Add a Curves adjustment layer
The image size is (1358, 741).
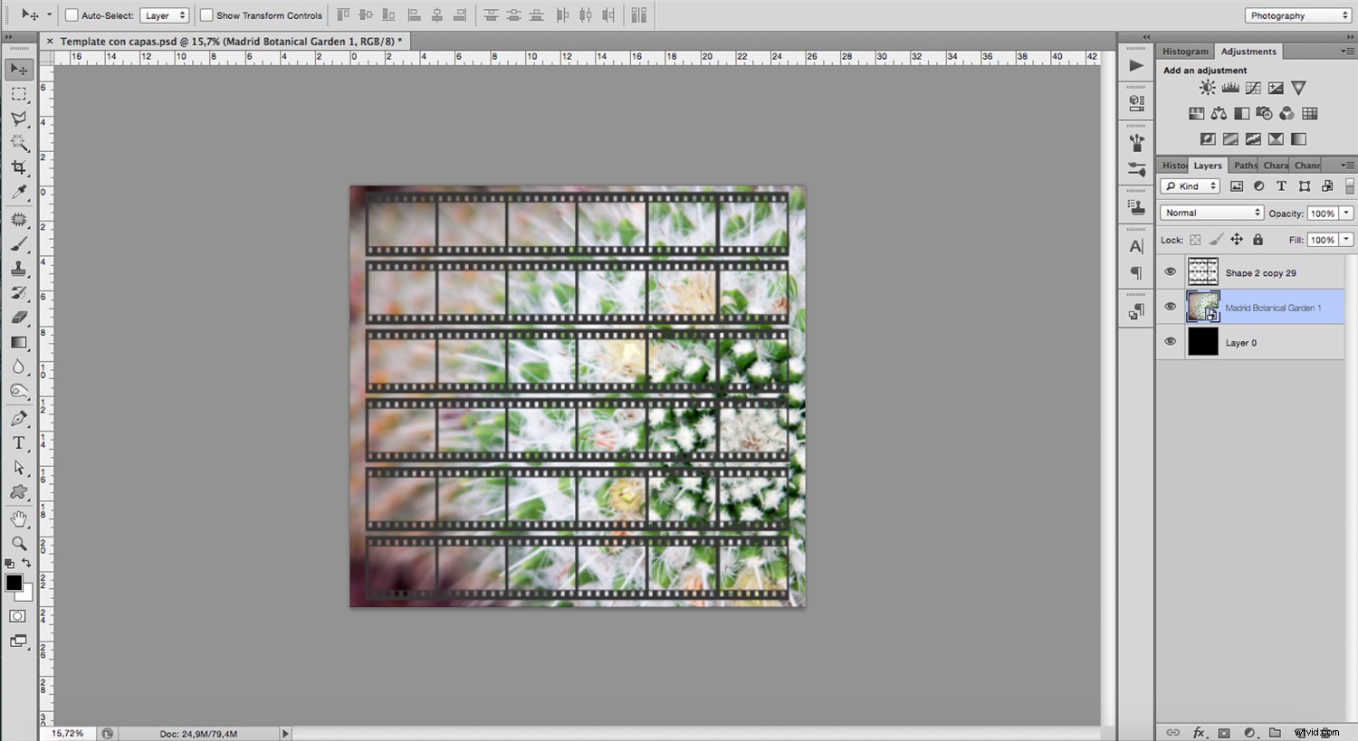(x=1252, y=88)
